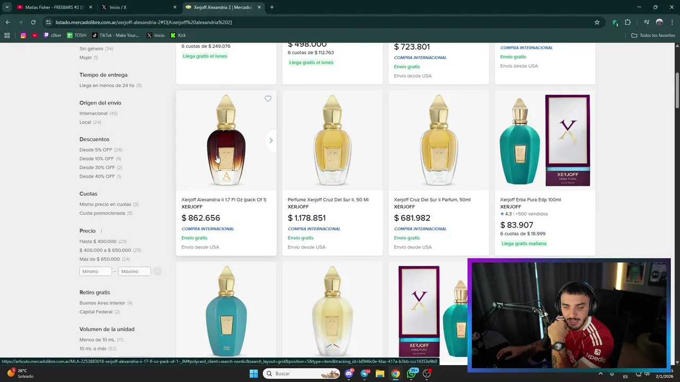680x382 pixels.
Task: Filter pickup Buenos Aires Interior
Action: click(x=106, y=303)
